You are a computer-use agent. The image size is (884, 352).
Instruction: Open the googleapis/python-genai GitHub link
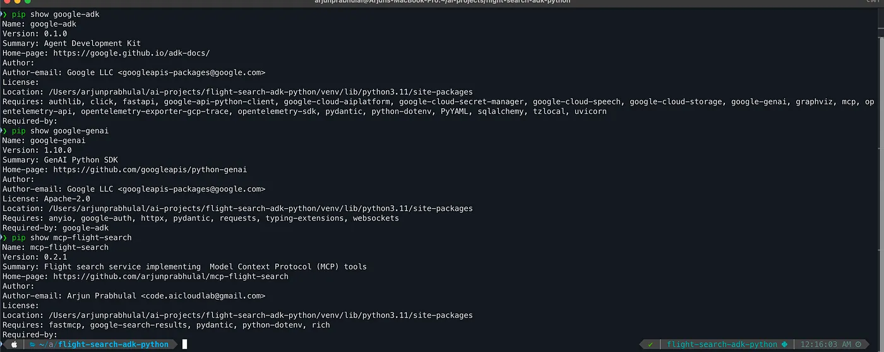point(150,169)
